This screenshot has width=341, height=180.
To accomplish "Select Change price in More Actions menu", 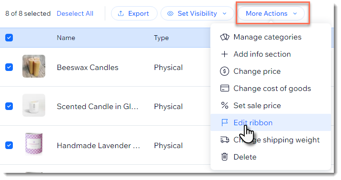I will 271,71.
